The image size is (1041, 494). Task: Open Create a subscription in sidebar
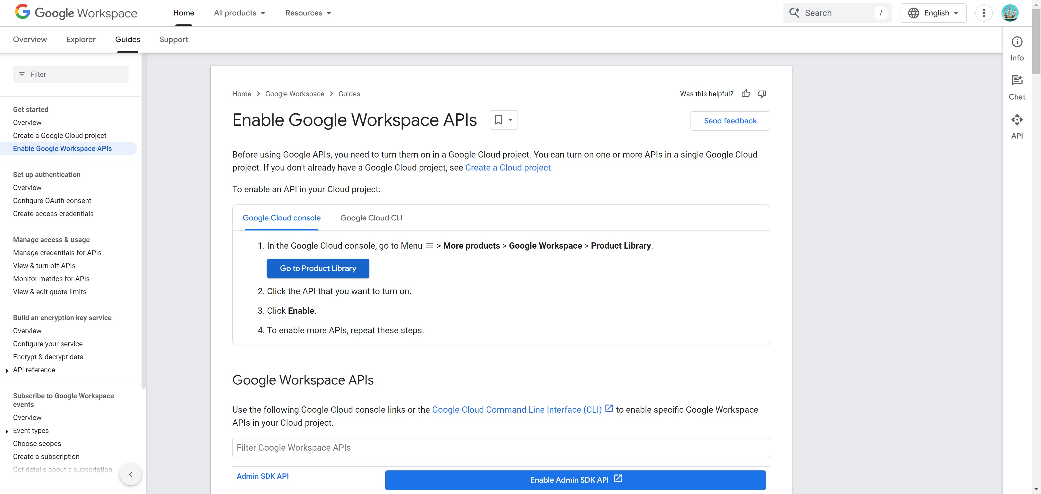tap(46, 456)
